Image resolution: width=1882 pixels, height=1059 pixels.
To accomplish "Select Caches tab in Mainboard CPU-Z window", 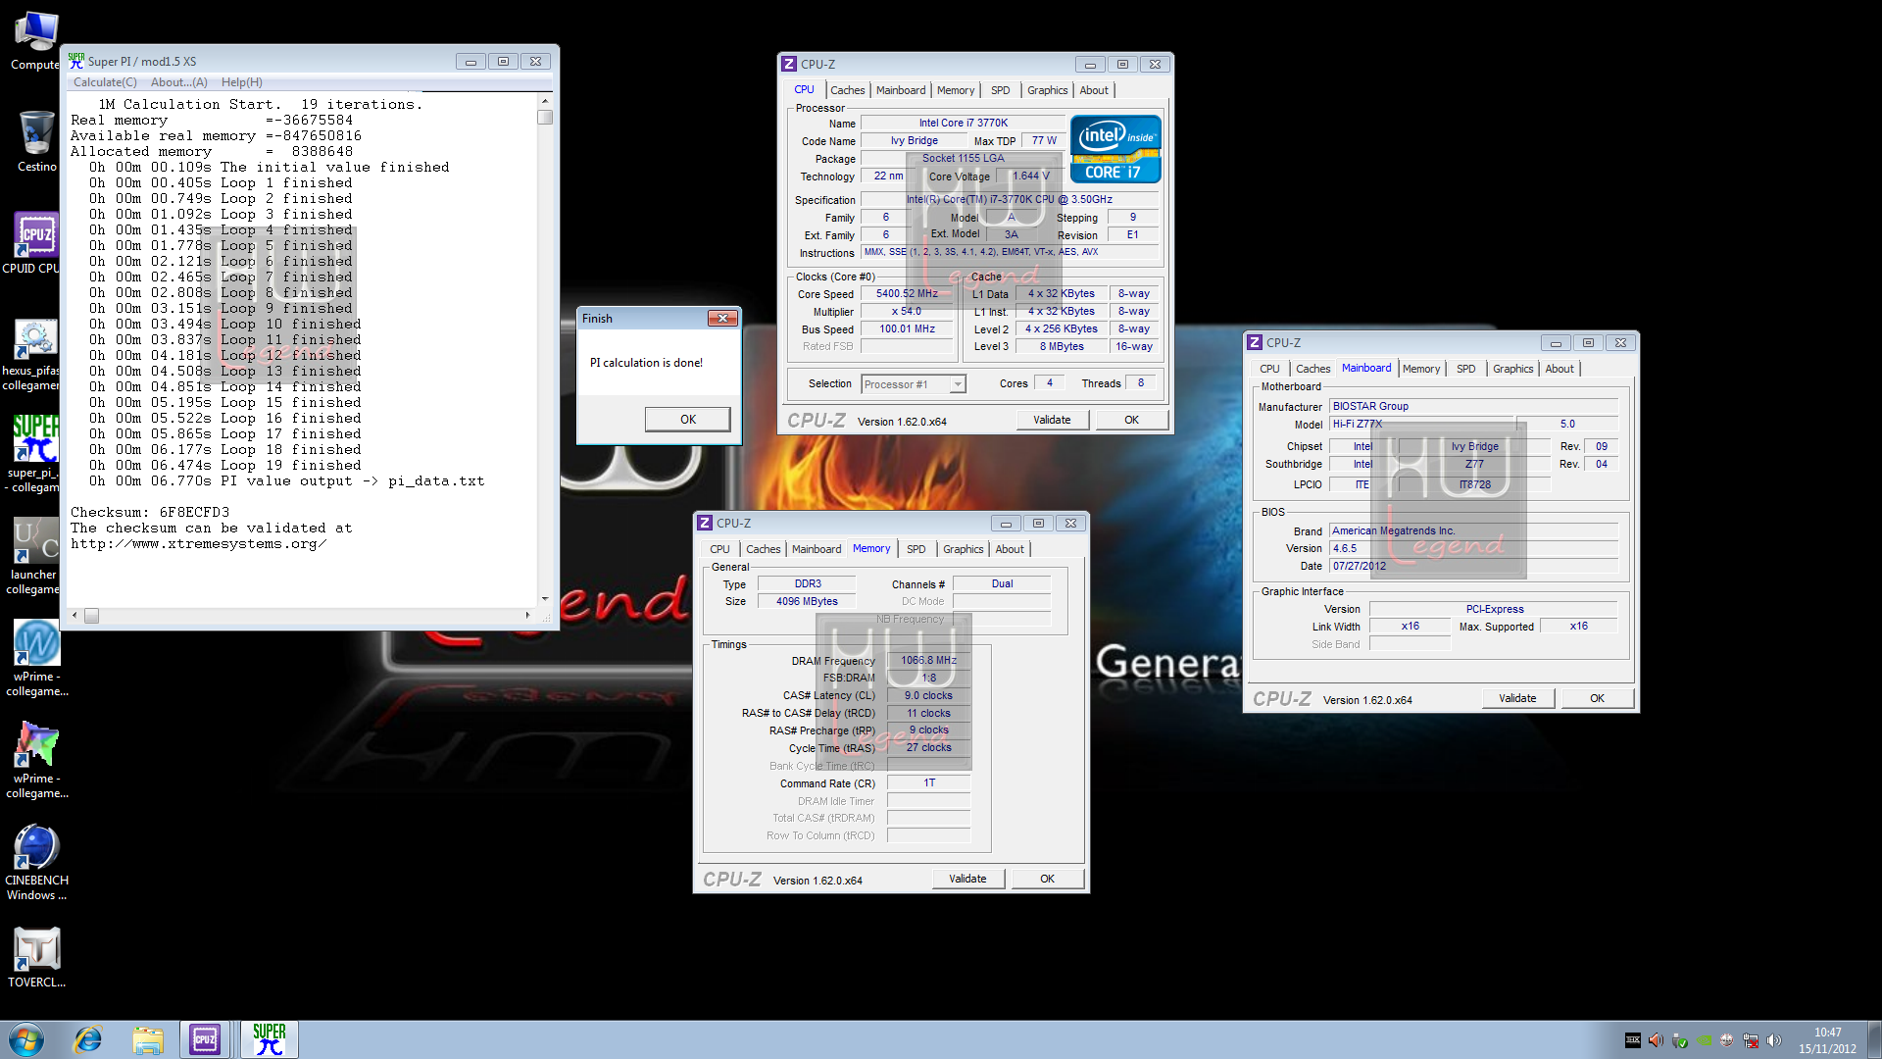I will click(x=1312, y=369).
